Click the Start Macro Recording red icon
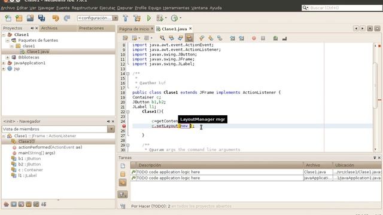Screen dimensions: 383x215 (254, 38)
